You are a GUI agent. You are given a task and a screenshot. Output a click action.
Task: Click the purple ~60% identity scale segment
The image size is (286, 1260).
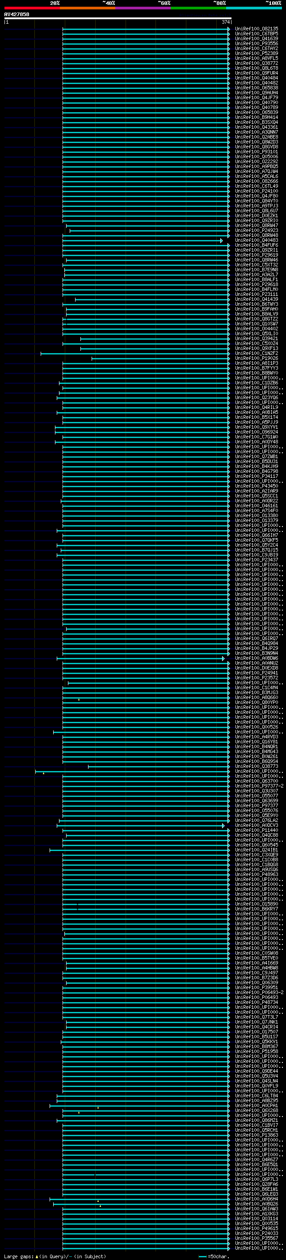pos(143,8)
